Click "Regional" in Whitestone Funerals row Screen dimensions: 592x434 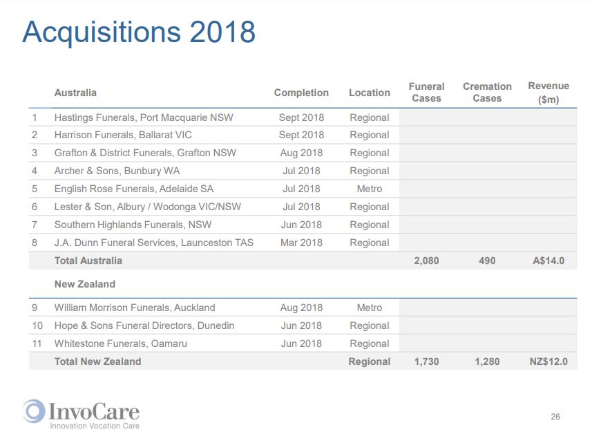point(370,344)
